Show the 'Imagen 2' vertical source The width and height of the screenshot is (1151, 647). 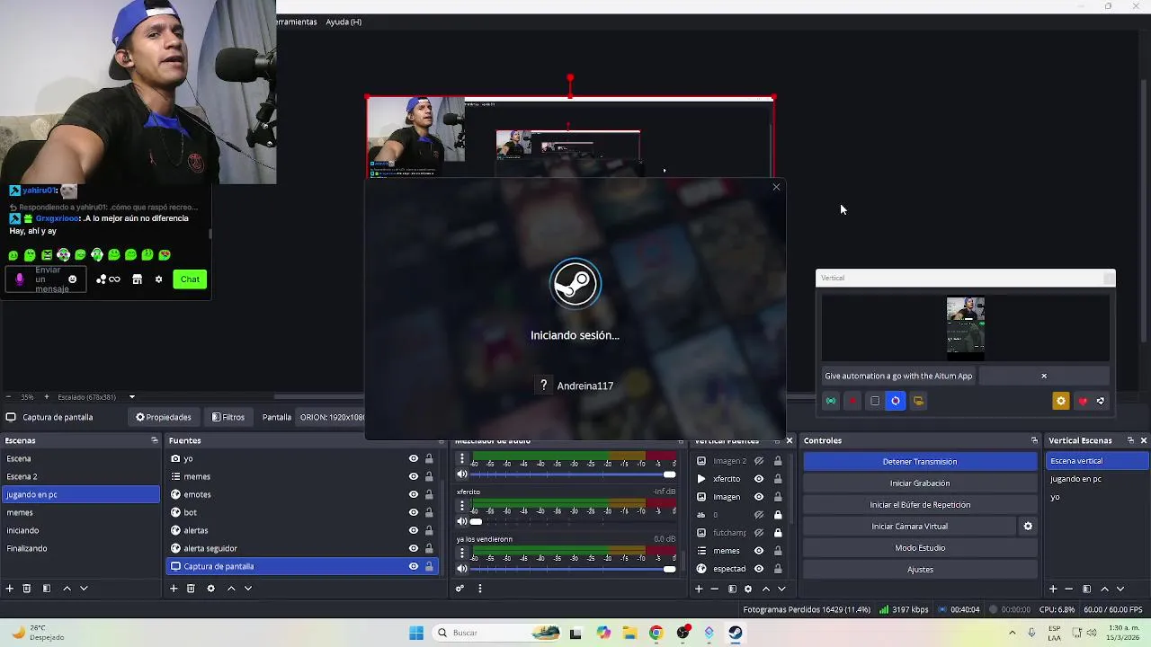coord(759,461)
